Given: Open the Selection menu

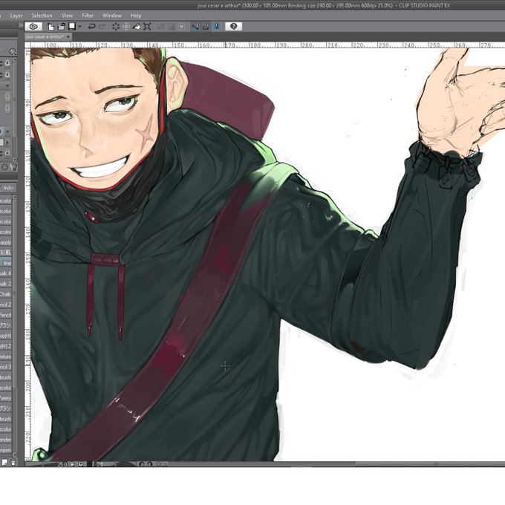Looking at the screenshot, I should point(42,16).
